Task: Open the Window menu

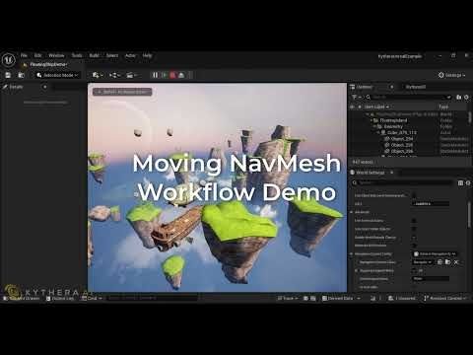Action: click(x=56, y=55)
